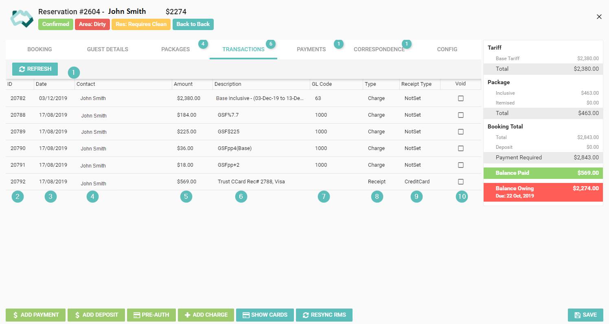Click the numbered marker 10 below Void

tap(462, 197)
